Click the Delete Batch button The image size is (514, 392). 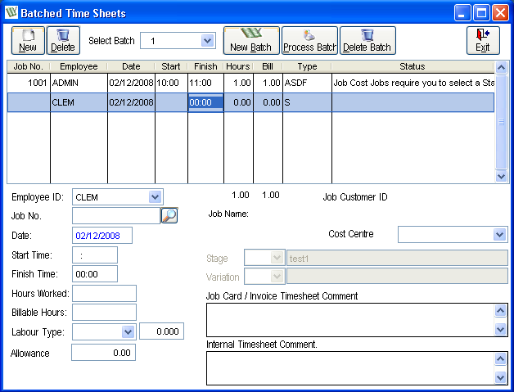(367, 40)
